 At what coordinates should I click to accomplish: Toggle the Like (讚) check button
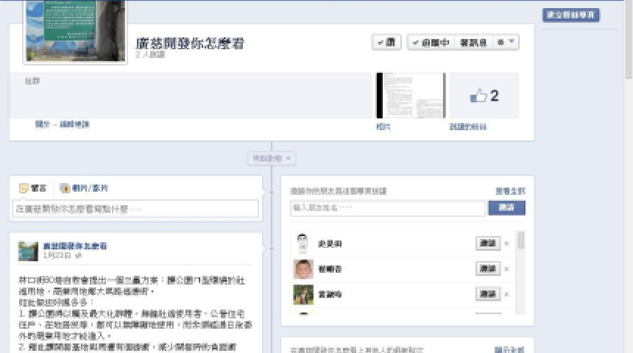click(x=386, y=43)
